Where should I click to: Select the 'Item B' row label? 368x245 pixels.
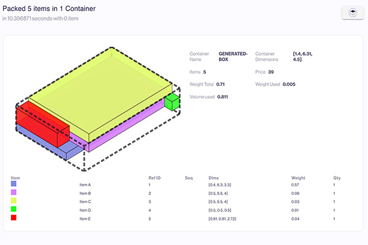[x=85, y=194]
